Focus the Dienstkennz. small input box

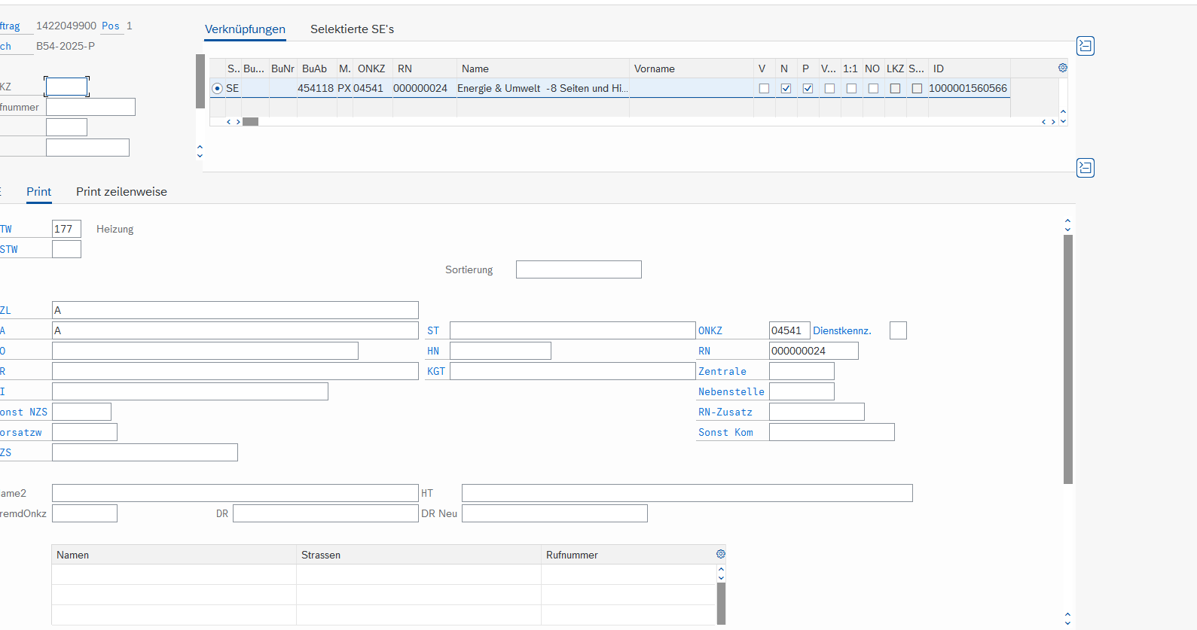tap(898, 330)
